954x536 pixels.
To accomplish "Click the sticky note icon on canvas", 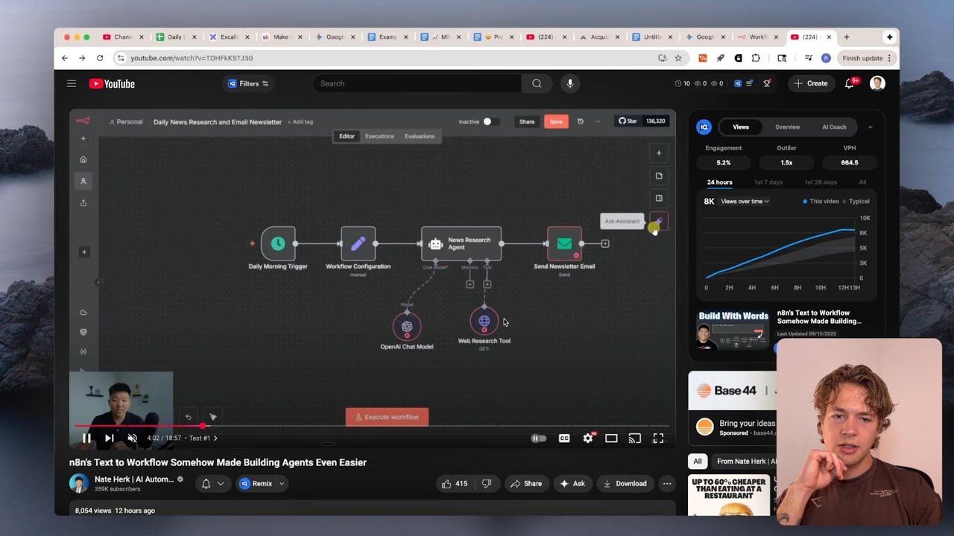I will (x=659, y=176).
